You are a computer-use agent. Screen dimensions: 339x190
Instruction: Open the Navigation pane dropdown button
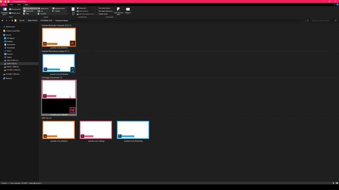click(x=5, y=11)
